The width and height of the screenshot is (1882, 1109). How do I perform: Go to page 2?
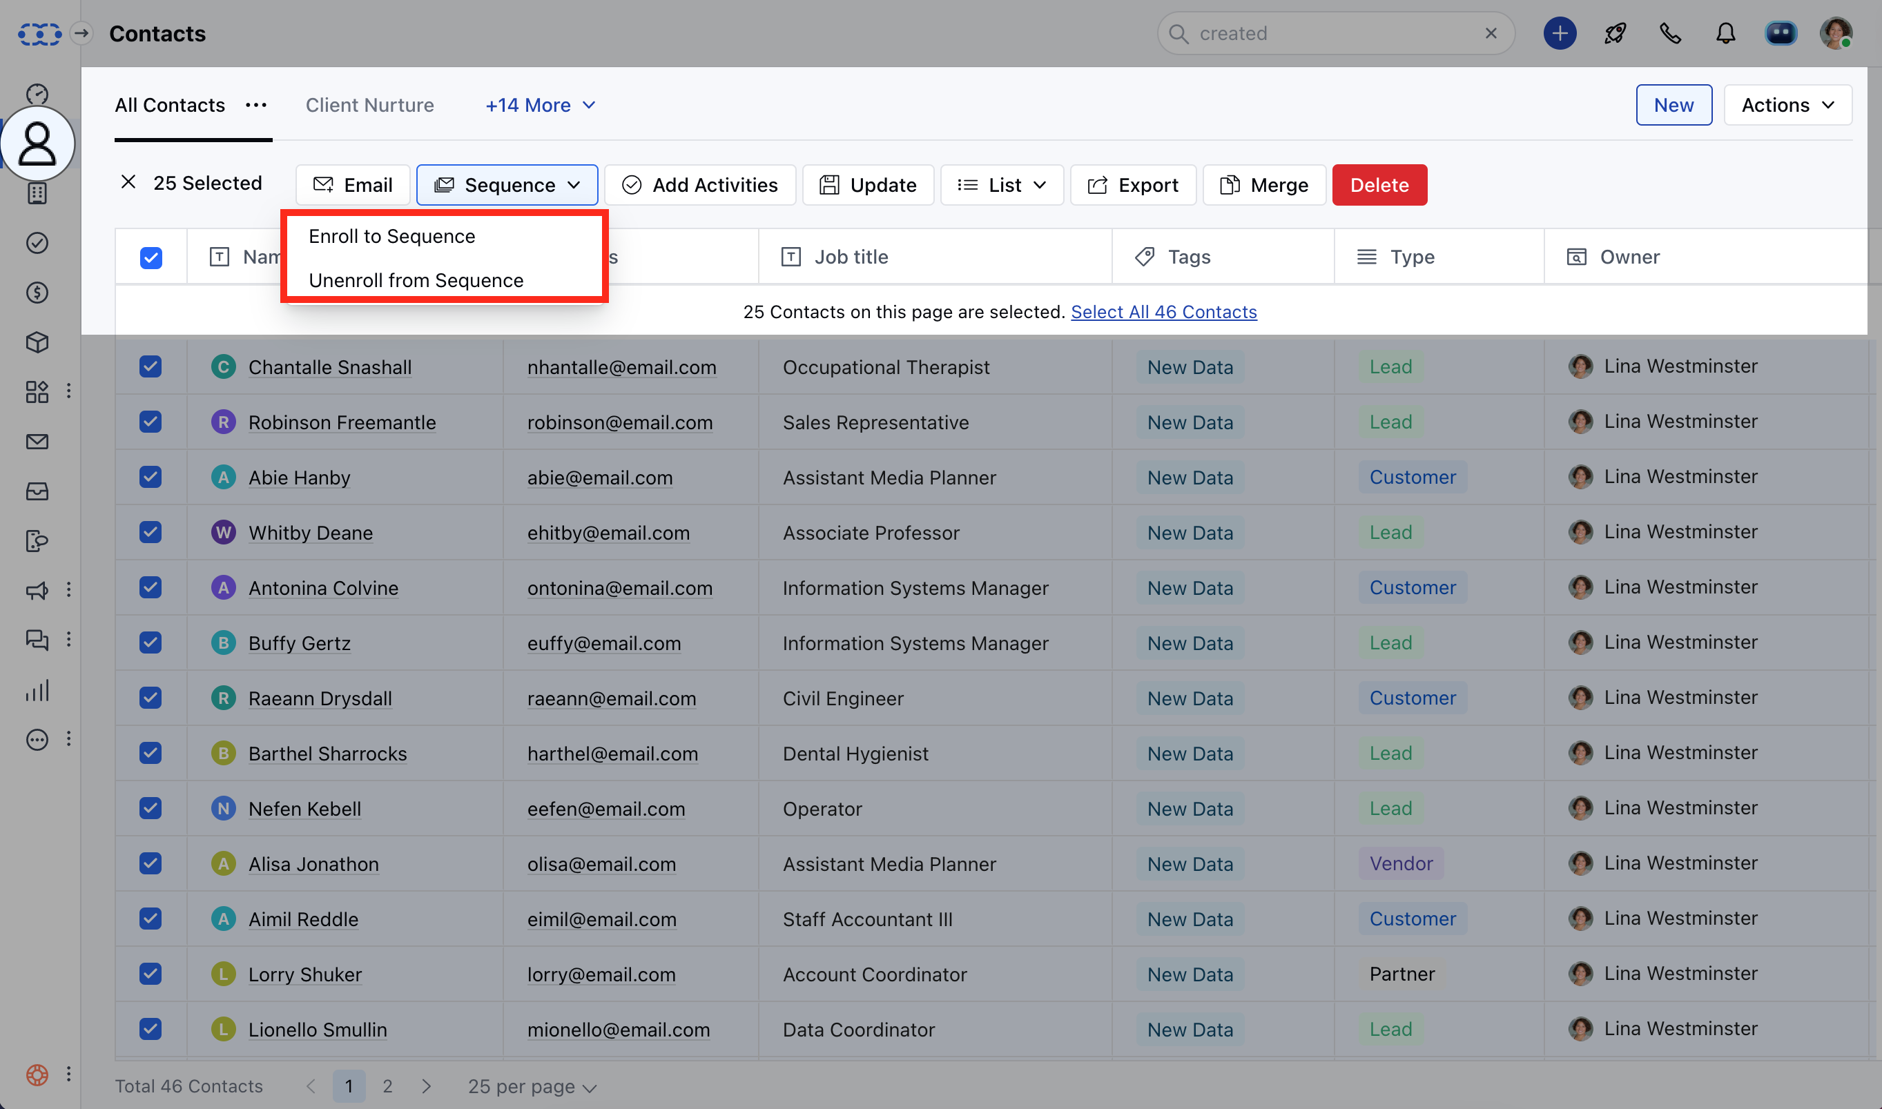(387, 1087)
